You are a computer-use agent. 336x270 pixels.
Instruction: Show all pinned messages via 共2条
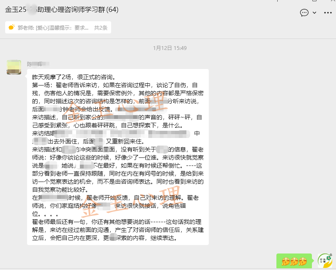point(101,28)
